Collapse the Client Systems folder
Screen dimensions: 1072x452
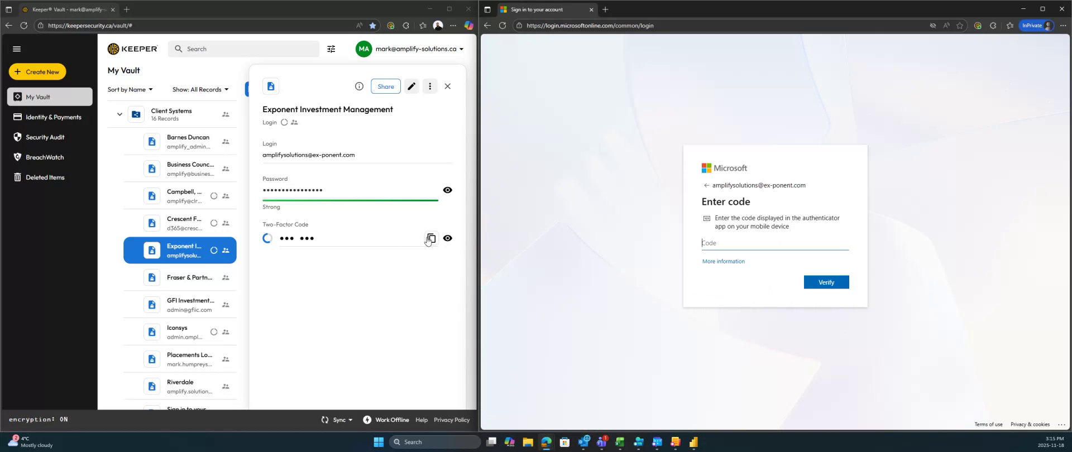tap(119, 114)
